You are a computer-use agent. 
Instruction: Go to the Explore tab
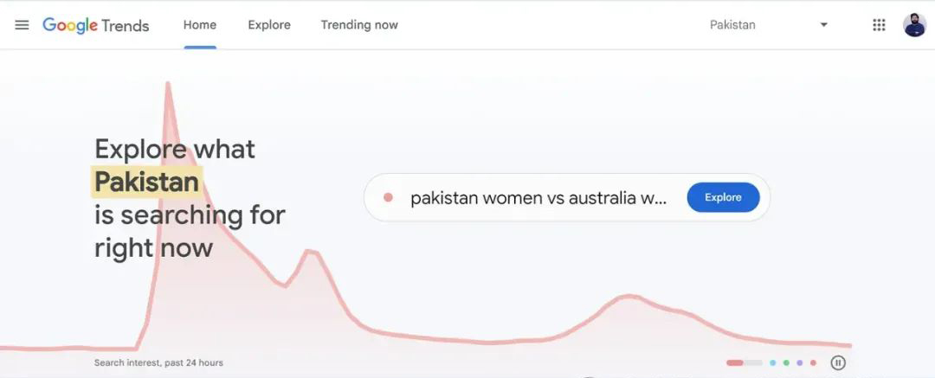click(269, 25)
